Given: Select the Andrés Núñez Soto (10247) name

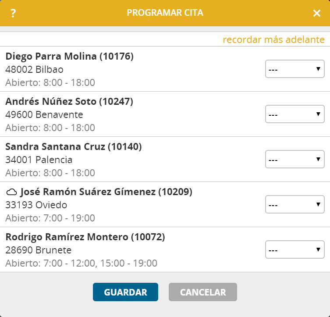Looking at the screenshot, I should coord(69,101).
